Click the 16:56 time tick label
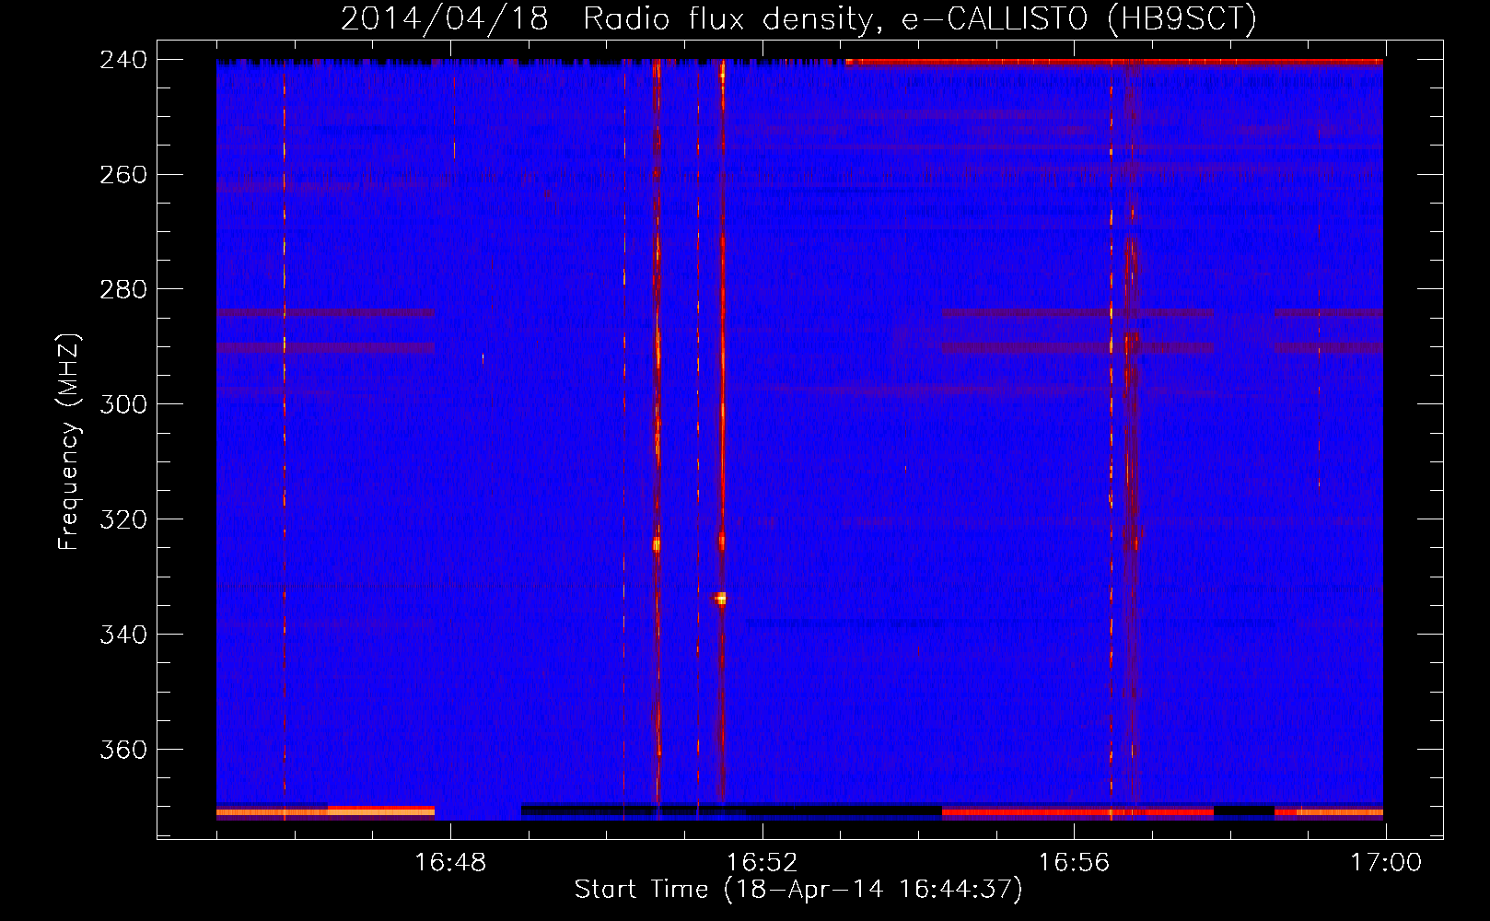The width and height of the screenshot is (1490, 921). point(1074,863)
